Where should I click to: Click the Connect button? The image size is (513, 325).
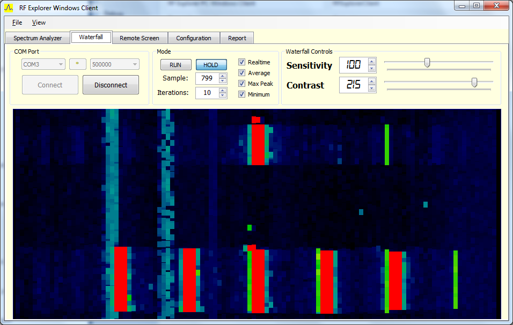point(50,85)
